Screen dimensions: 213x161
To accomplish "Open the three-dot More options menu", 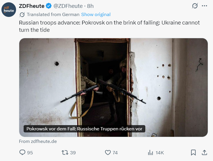I will pos(205,6).
